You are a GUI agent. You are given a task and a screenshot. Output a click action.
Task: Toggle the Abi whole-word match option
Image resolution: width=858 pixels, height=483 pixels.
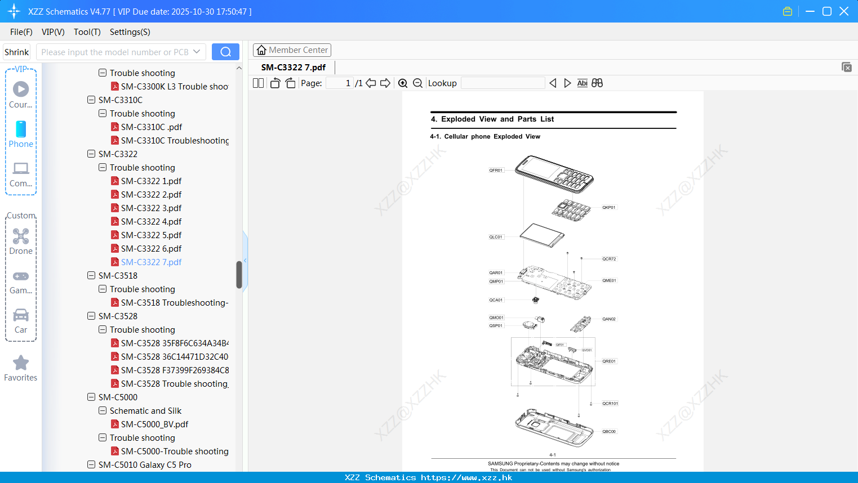pos(583,83)
